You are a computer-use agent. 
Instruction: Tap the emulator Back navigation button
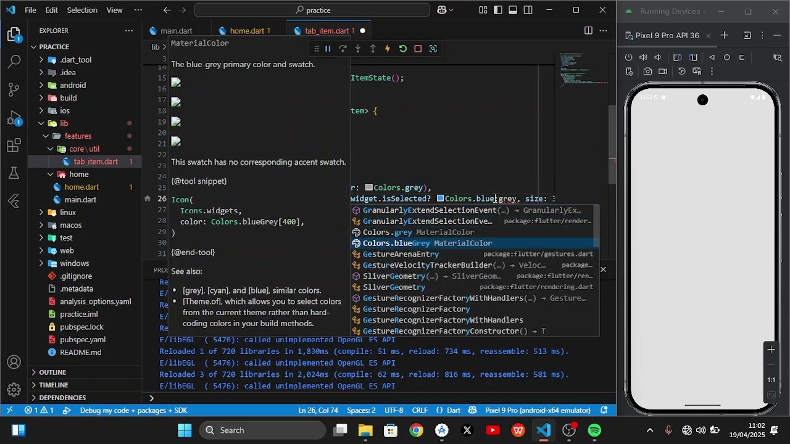[712, 57]
